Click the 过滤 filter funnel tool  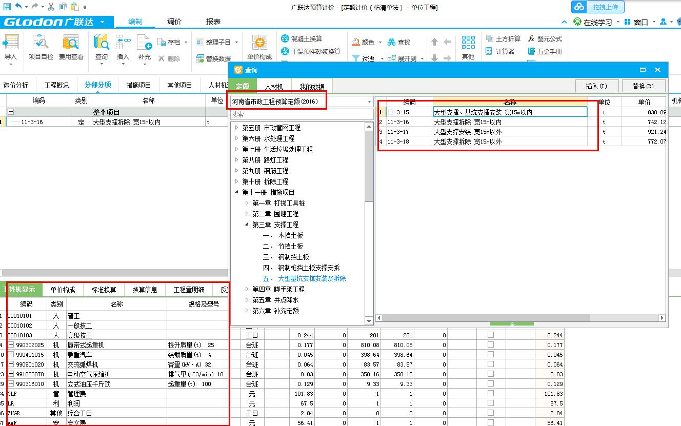pos(364,58)
